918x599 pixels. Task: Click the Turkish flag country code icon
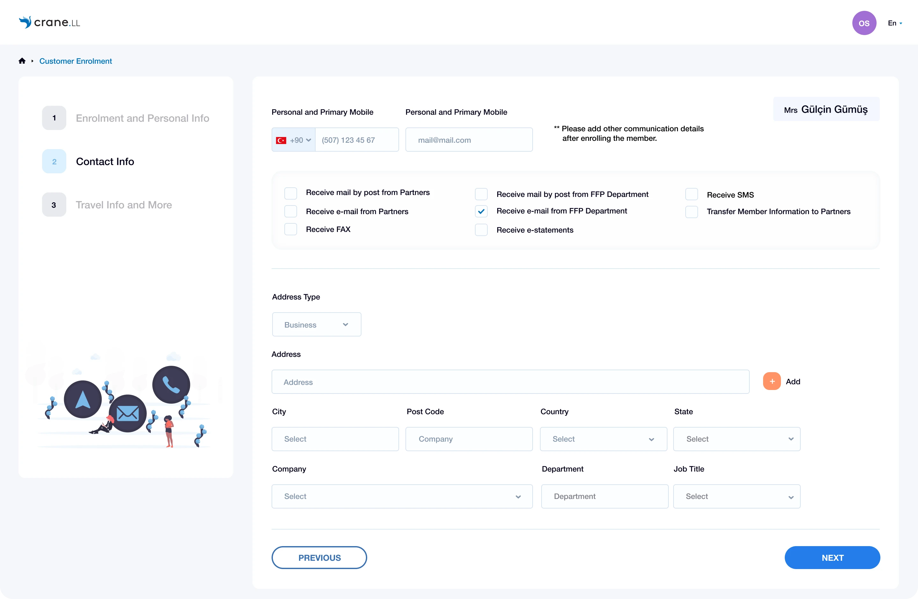[x=281, y=140]
